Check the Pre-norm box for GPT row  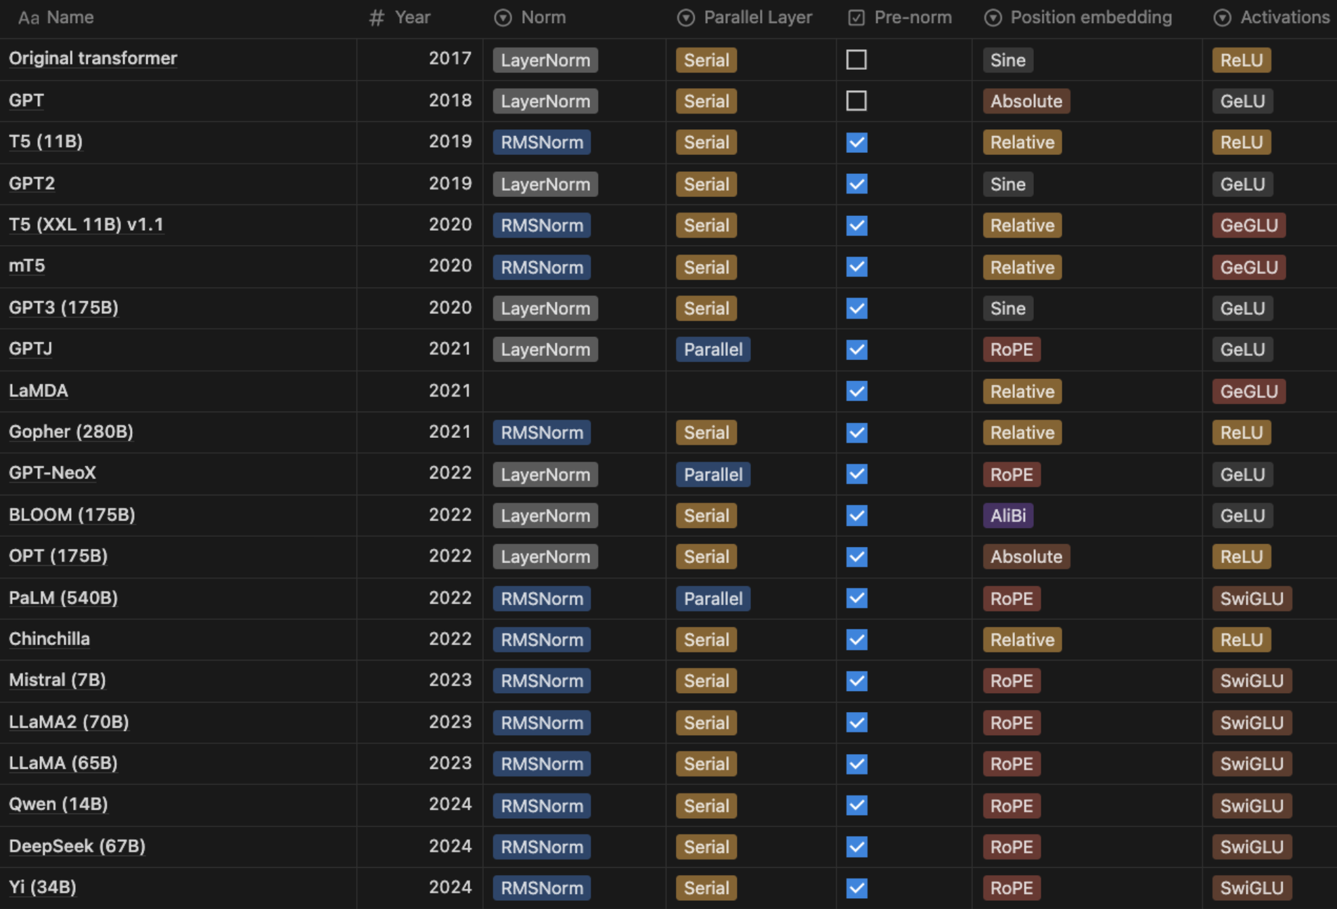coord(856,101)
